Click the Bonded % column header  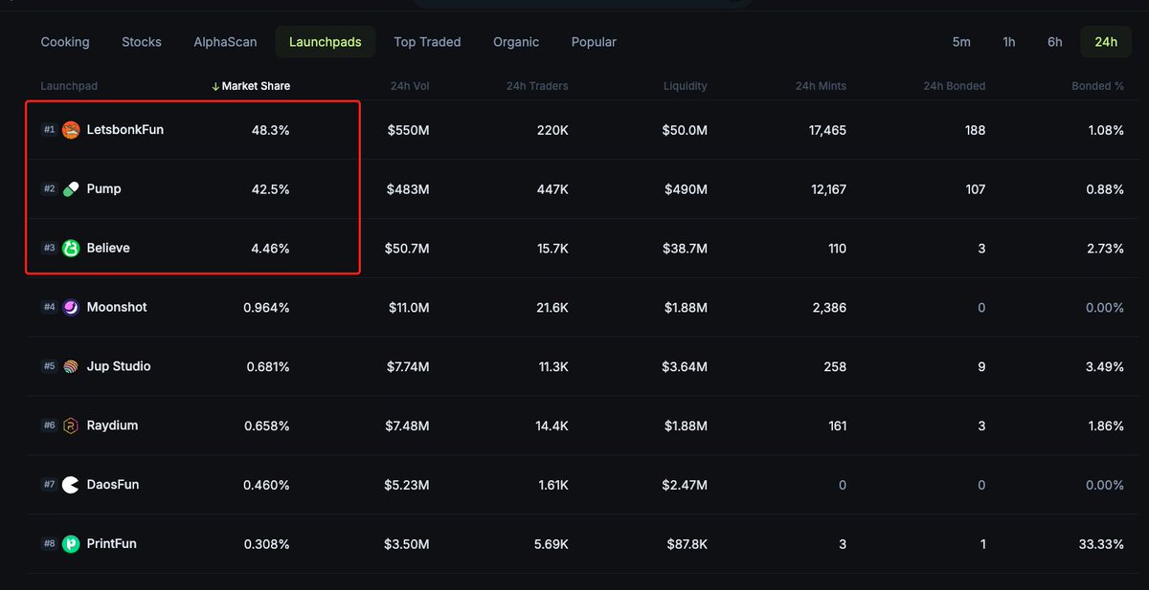(1097, 86)
